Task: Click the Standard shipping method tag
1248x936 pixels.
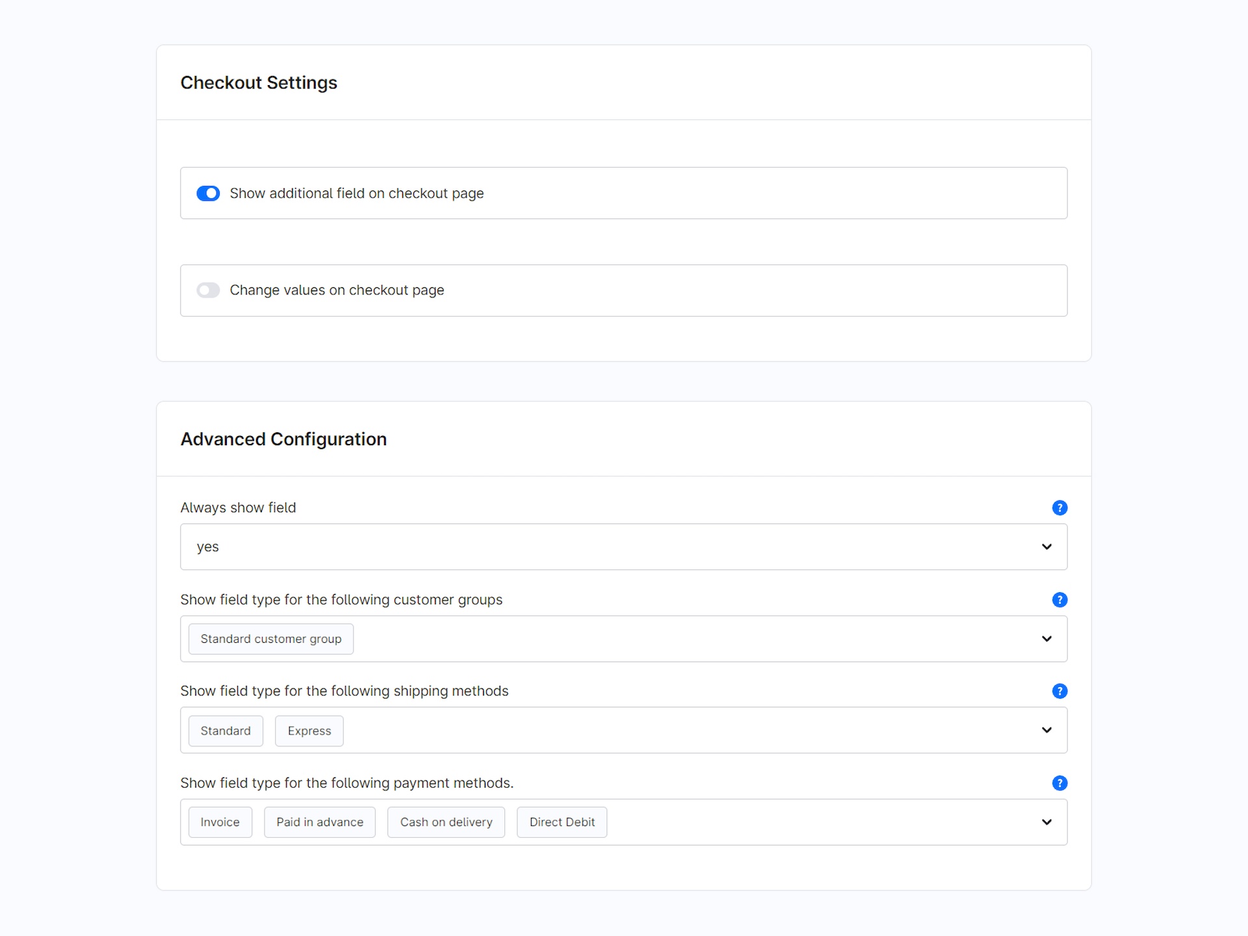Action: (226, 731)
